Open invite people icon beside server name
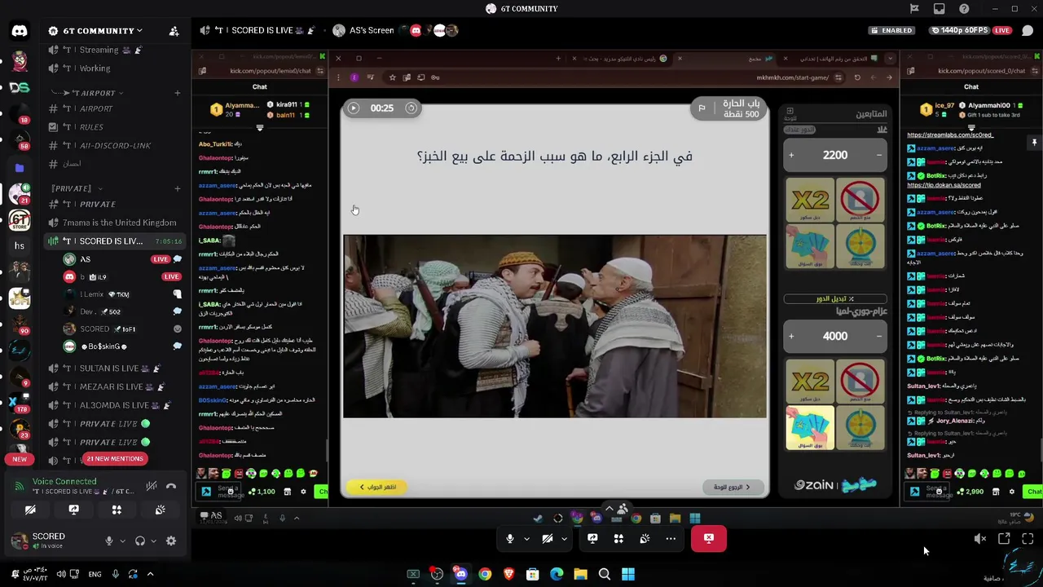 click(174, 31)
